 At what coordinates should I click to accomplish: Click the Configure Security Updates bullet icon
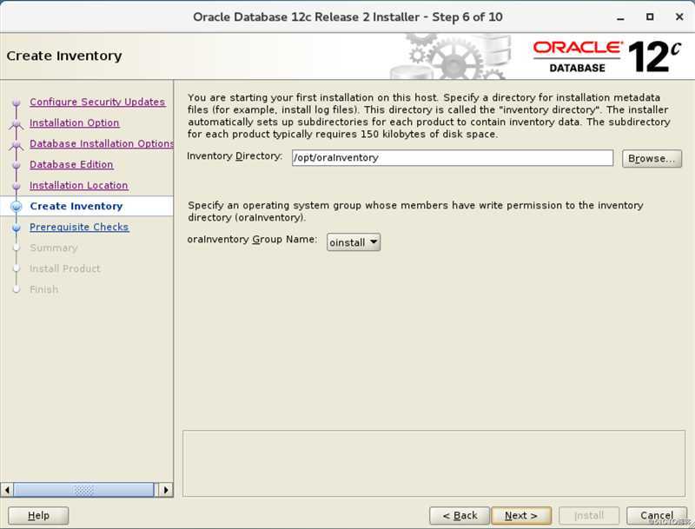pos(17,102)
